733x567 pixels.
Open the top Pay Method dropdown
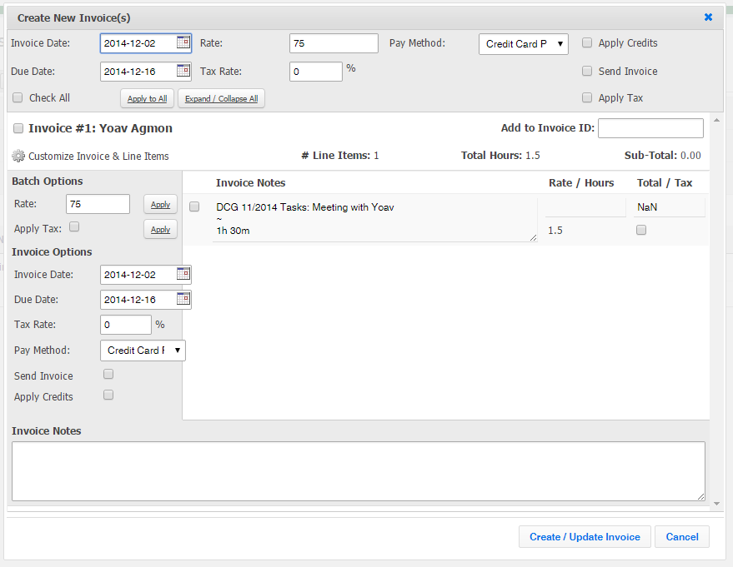pyautogui.click(x=523, y=44)
